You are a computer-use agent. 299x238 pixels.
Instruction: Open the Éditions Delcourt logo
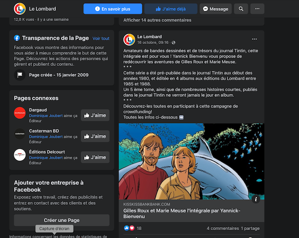pyautogui.click(x=20, y=155)
